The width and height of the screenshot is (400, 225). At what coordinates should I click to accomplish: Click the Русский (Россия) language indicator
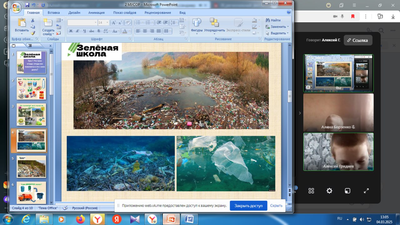point(85,208)
